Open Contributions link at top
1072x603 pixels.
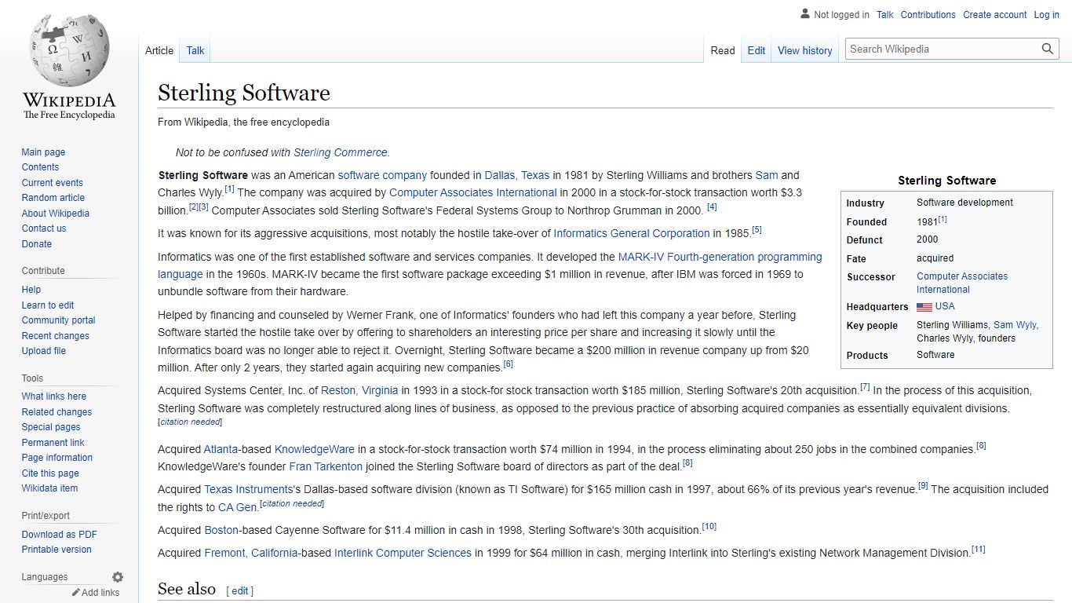click(928, 15)
